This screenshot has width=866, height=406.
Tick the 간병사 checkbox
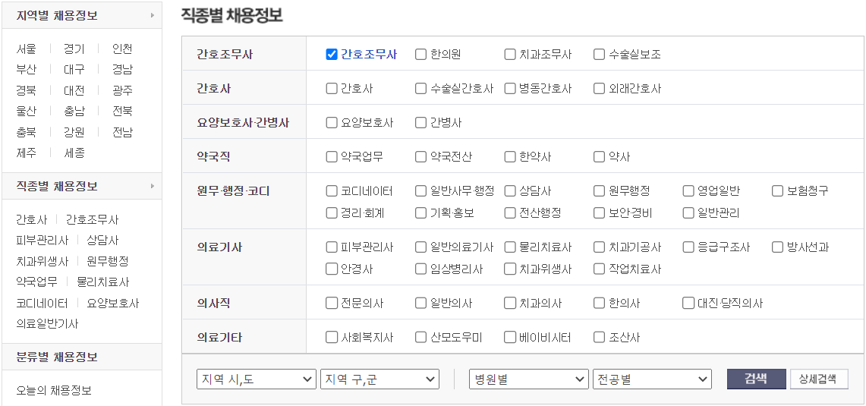pyautogui.click(x=420, y=123)
